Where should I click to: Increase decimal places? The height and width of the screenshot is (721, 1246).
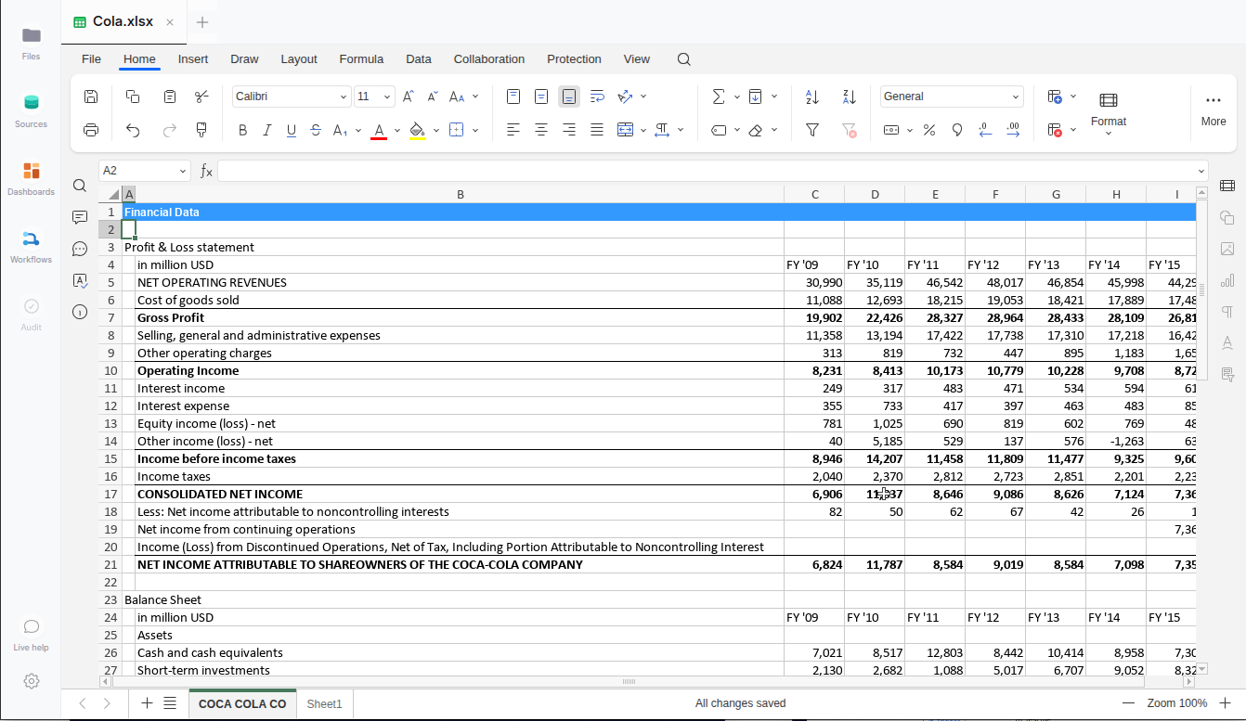coord(1013,130)
